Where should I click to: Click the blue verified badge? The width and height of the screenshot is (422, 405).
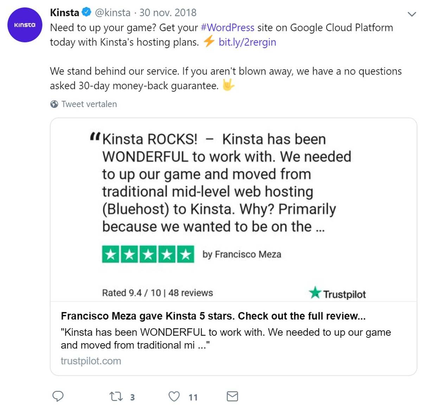86,12
